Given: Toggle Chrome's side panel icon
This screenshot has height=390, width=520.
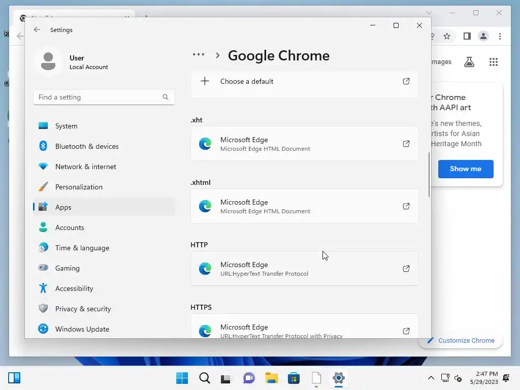Looking at the screenshot, I should (x=467, y=36).
